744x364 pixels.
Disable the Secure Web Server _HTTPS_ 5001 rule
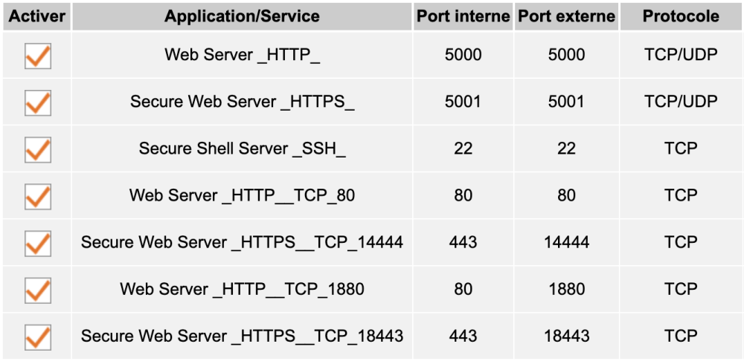pos(37,103)
